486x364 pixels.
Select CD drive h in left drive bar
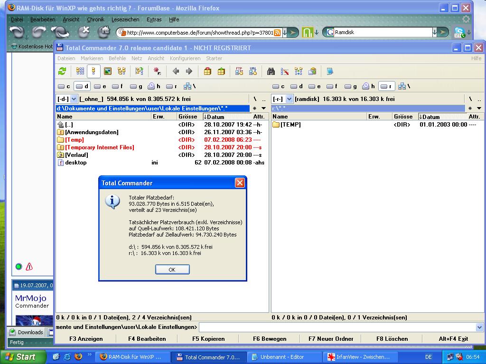click(154, 86)
